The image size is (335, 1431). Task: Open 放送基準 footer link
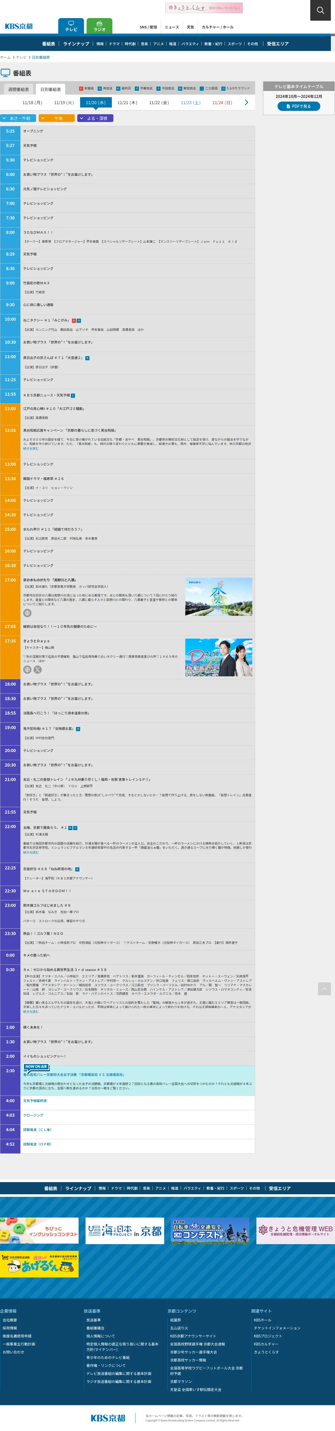(94, 1320)
